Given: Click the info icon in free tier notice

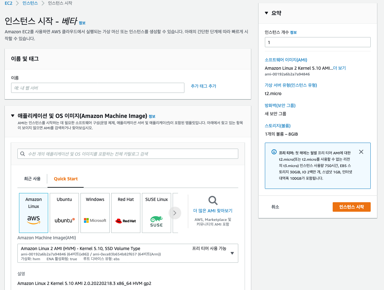Looking at the screenshot, I should 274,152.
